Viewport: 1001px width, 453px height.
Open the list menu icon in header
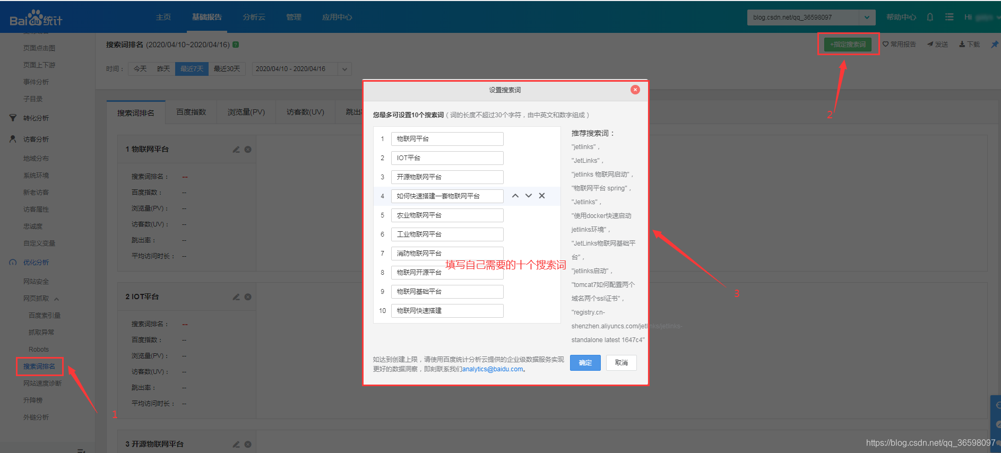(949, 17)
